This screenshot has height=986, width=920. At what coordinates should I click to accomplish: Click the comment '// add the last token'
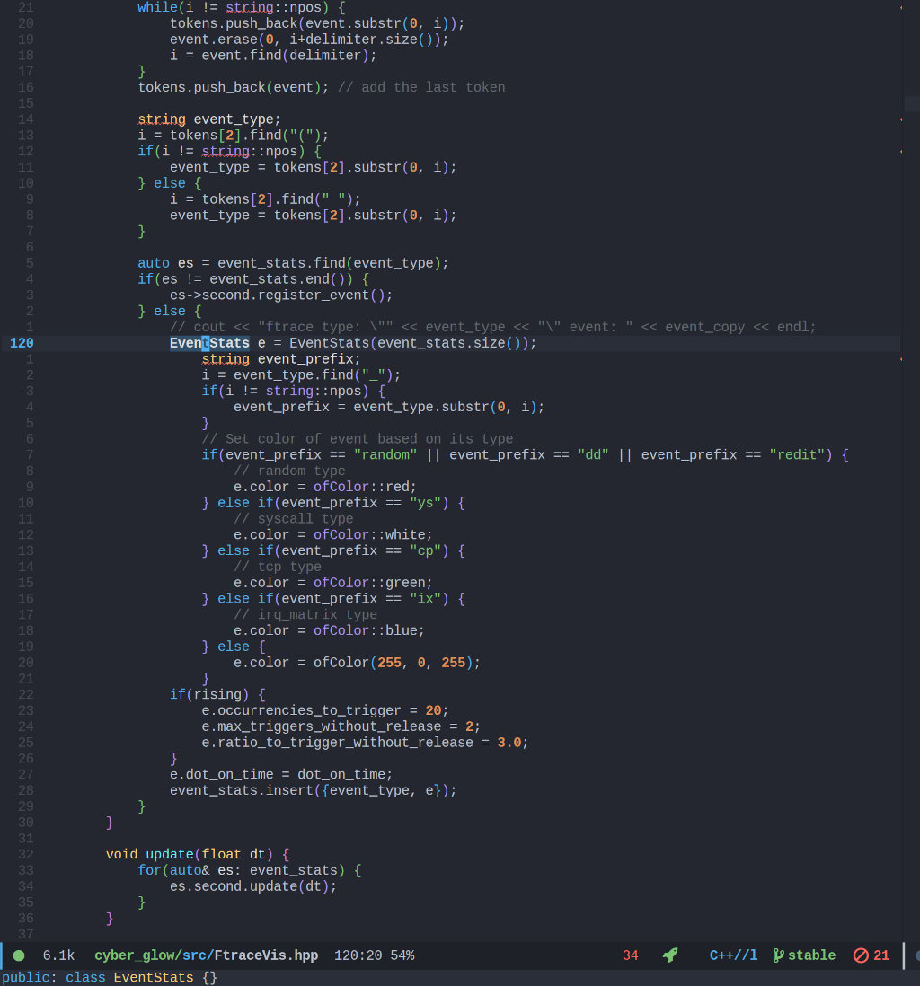[x=421, y=87]
